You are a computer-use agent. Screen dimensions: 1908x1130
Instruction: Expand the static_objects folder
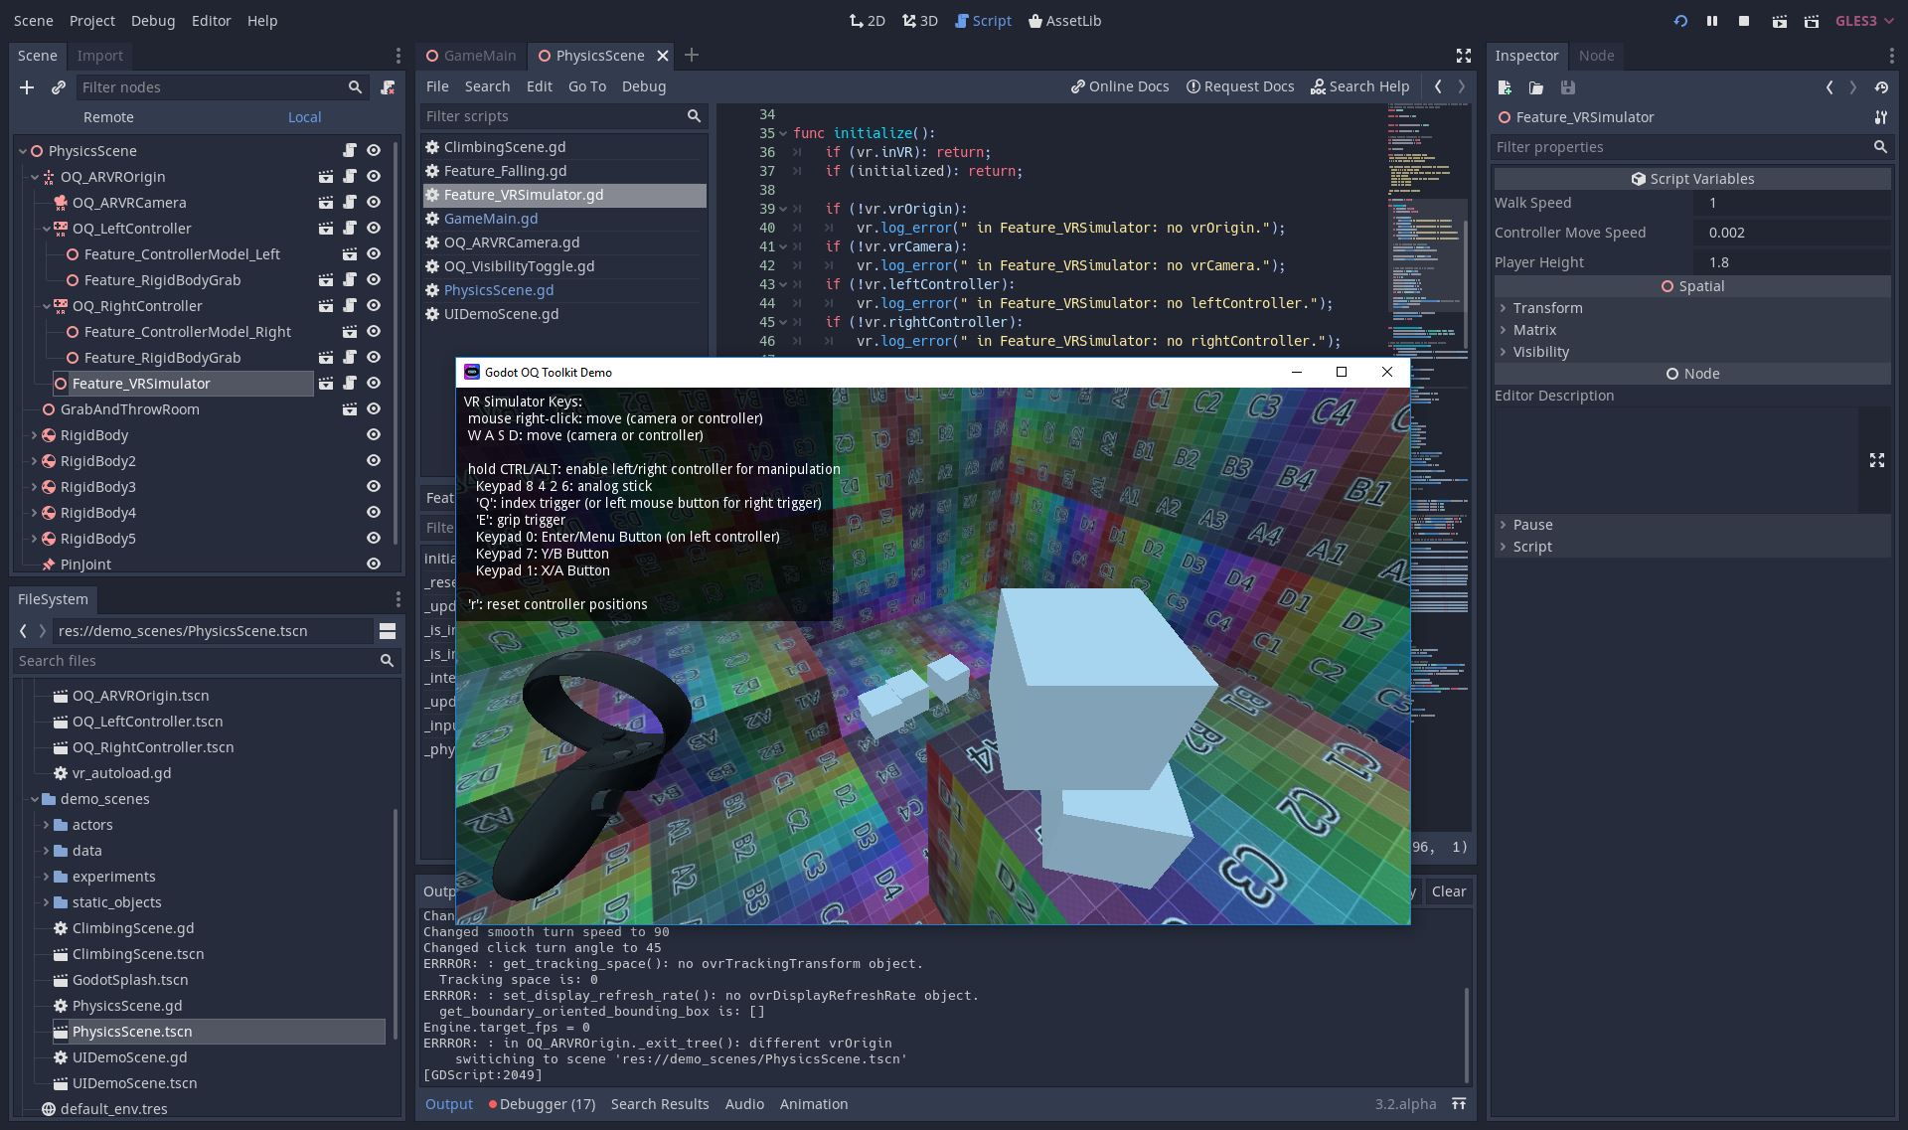[46, 902]
